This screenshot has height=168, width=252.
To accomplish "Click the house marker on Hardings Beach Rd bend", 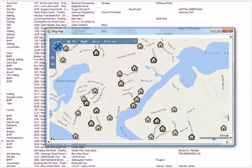I will point(87,103).
